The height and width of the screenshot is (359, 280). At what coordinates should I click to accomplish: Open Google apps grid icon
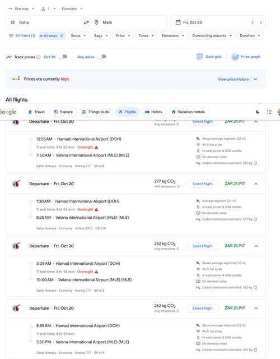(x=269, y=112)
